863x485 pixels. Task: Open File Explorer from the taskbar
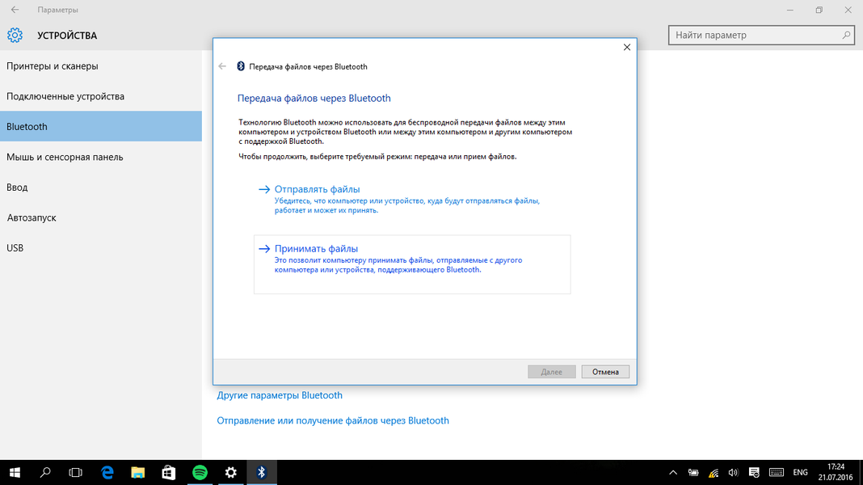(137, 472)
